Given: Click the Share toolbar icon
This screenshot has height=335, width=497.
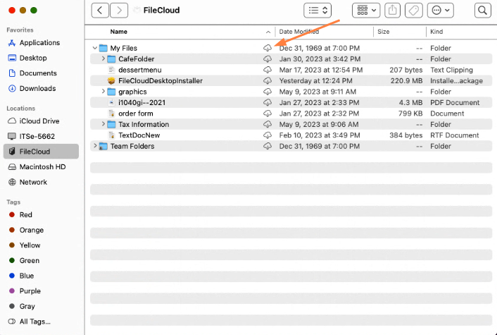Looking at the screenshot, I should pyautogui.click(x=393, y=11).
